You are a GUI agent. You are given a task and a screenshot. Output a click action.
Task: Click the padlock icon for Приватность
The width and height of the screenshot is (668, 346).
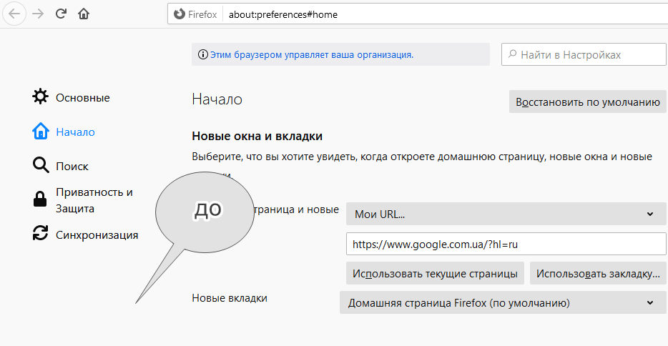[x=40, y=199]
